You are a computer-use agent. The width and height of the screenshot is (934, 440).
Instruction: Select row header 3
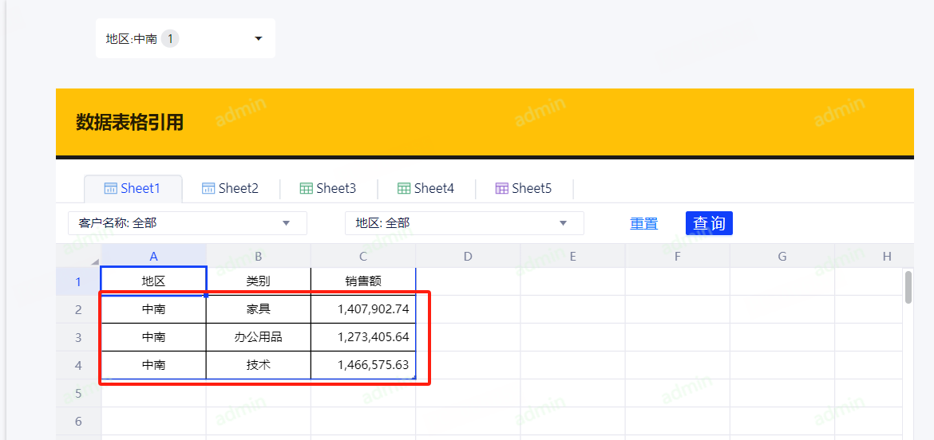78,337
